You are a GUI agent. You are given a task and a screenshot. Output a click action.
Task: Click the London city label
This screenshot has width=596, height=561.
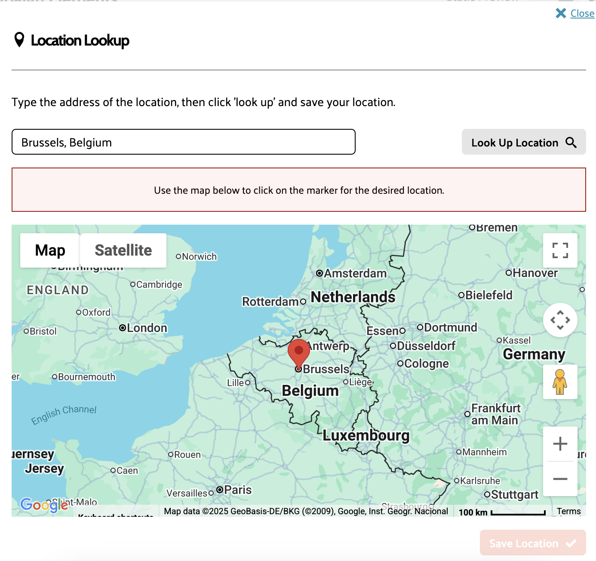coord(147,328)
